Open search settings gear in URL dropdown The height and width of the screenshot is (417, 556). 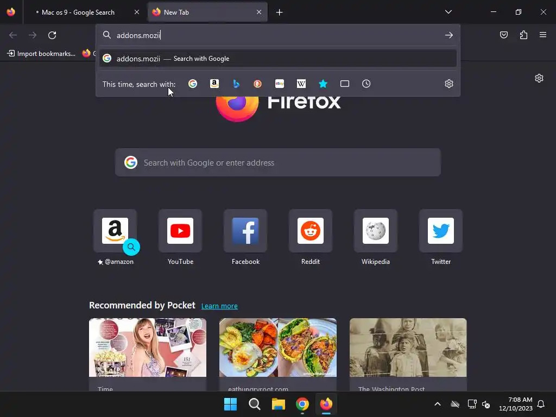[x=449, y=84]
